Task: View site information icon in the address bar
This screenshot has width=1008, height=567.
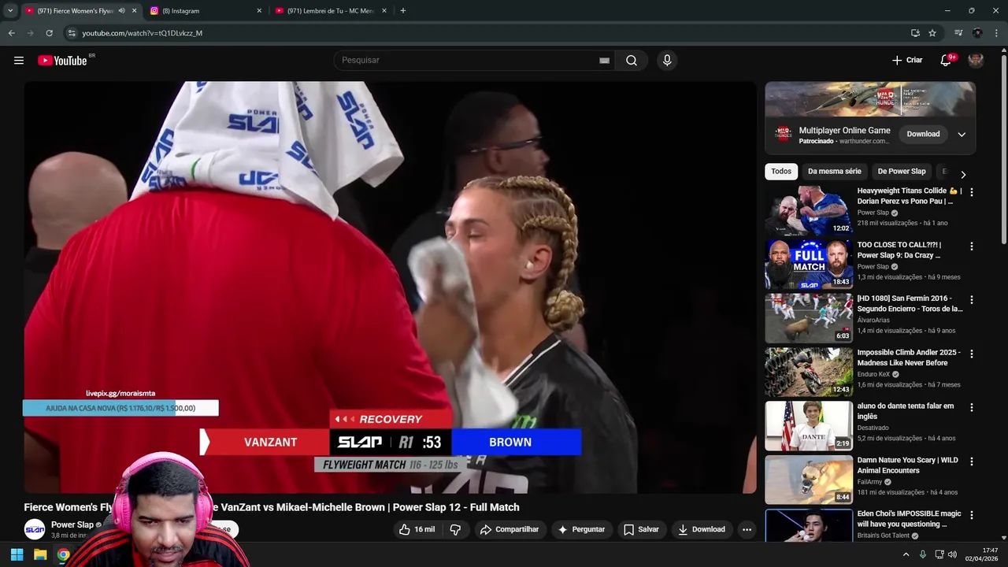Action: (x=72, y=33)
